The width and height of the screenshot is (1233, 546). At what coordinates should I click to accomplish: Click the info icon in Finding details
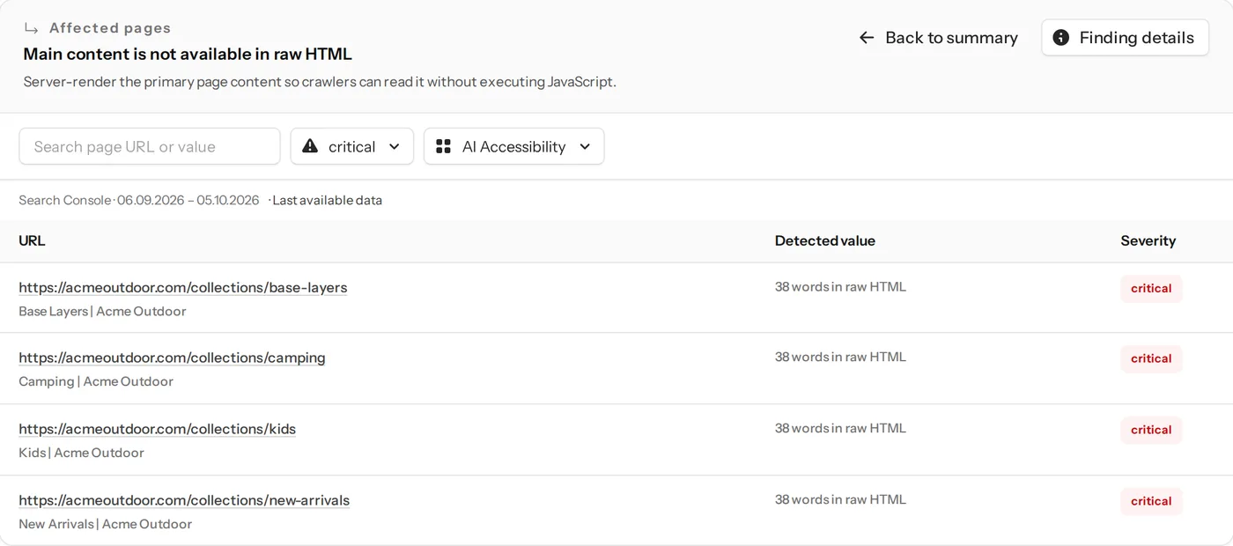(x=1061, y=37)
